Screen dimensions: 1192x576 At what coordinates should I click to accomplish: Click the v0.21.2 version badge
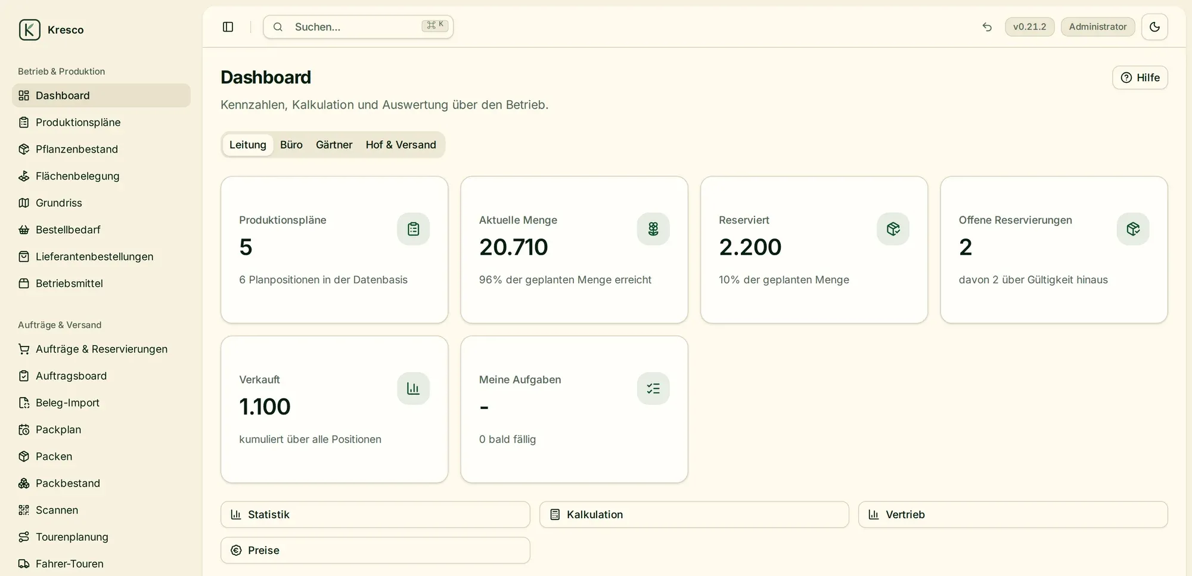pyautogui.click(x=1030, y=27)
